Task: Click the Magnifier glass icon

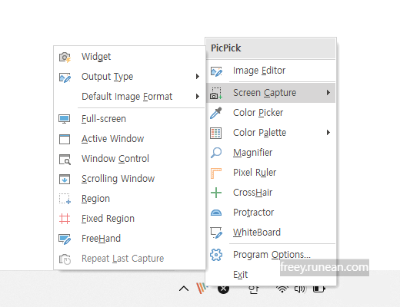Action: coord(216,153)
